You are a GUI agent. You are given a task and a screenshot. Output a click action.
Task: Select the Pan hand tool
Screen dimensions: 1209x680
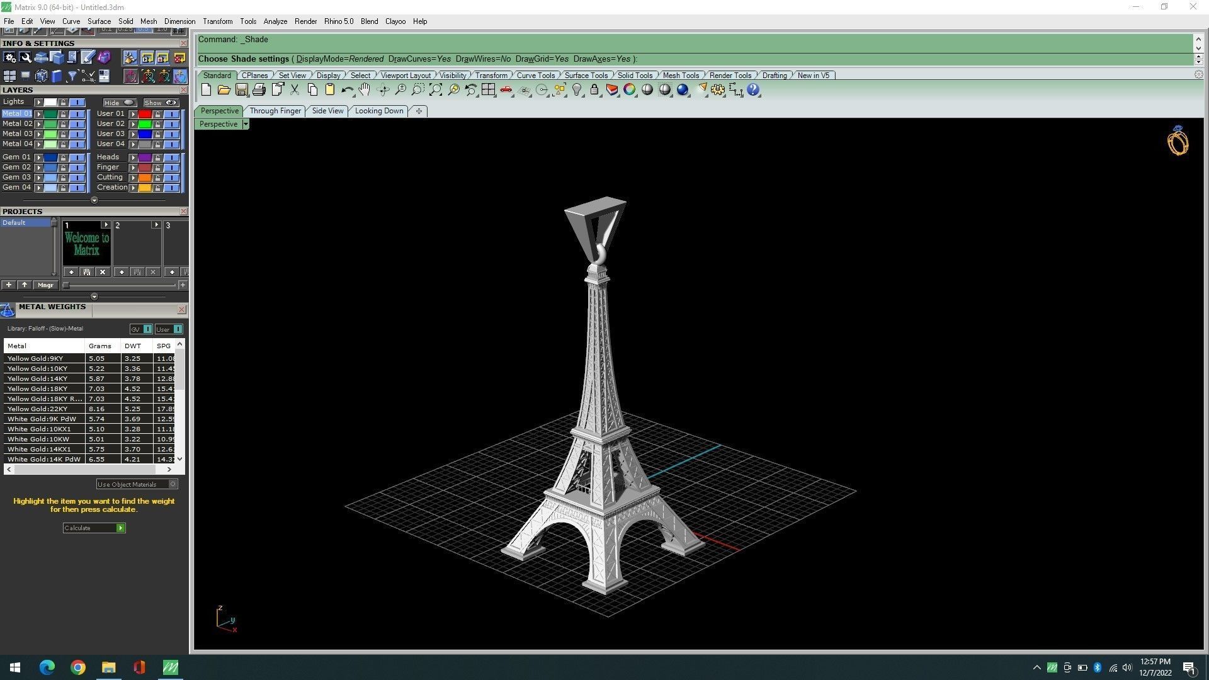(x=365, y=90)
